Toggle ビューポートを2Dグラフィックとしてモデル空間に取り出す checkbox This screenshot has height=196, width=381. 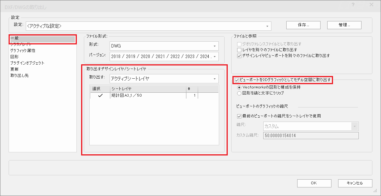(237, 80)
